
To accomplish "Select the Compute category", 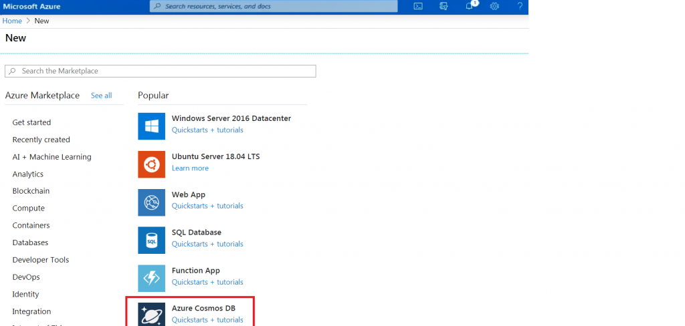I will coord(29,208).
